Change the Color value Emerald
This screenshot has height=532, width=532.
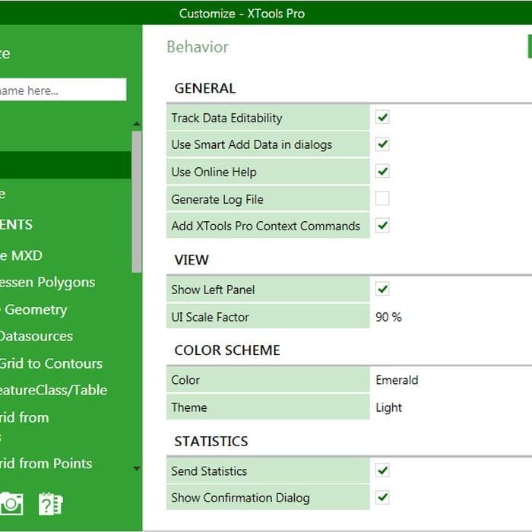point(397,380)
